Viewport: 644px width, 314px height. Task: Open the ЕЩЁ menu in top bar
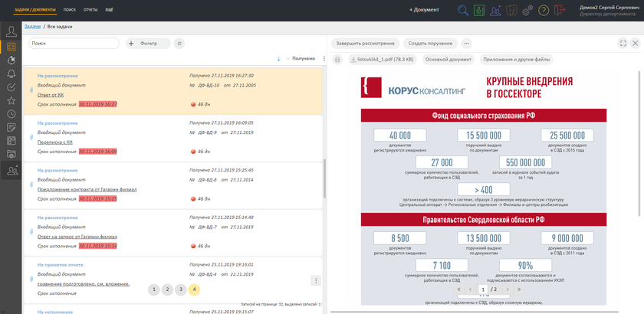(110, 10)
